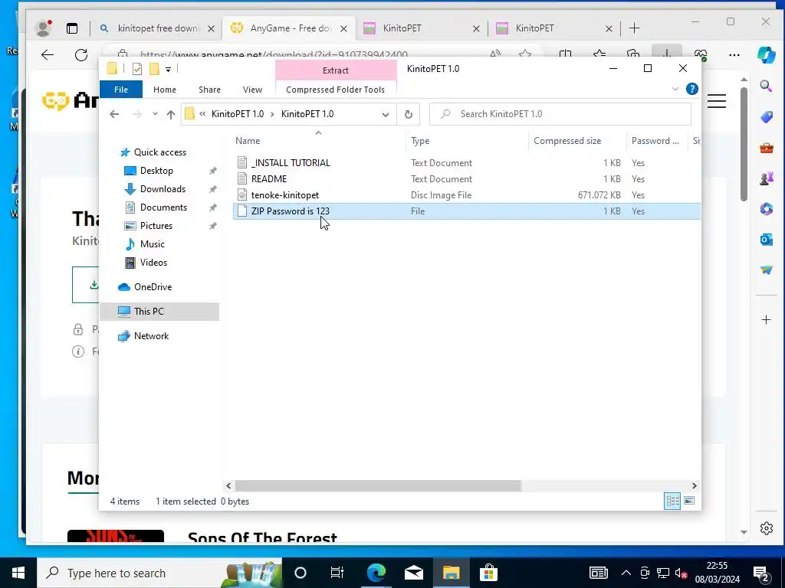Switch to the large icons view in the status bar

(x=689, y=501)
